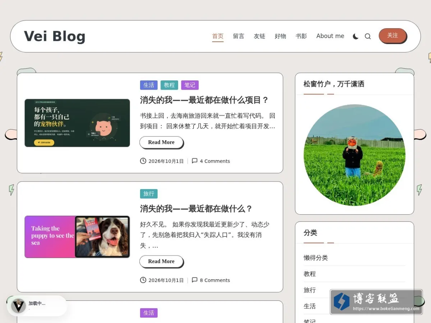Select the 生活 tag on first post

[x=149, y=85]
